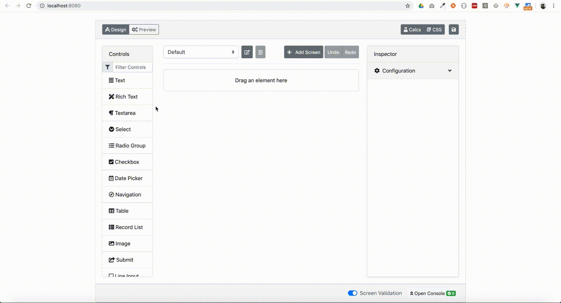The width and height of the screenshot is (561, 303).
Task: Open the CSS editor
Action: click(x=434, y=29)
